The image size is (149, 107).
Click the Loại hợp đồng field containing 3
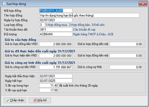(42, 25)
